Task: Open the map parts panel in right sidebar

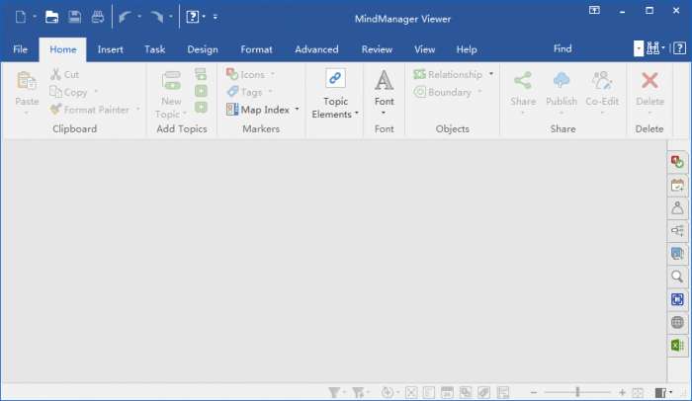Action: pos(677,230)
